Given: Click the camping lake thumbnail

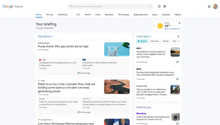Looking at the screenshot, I should 175,52.
